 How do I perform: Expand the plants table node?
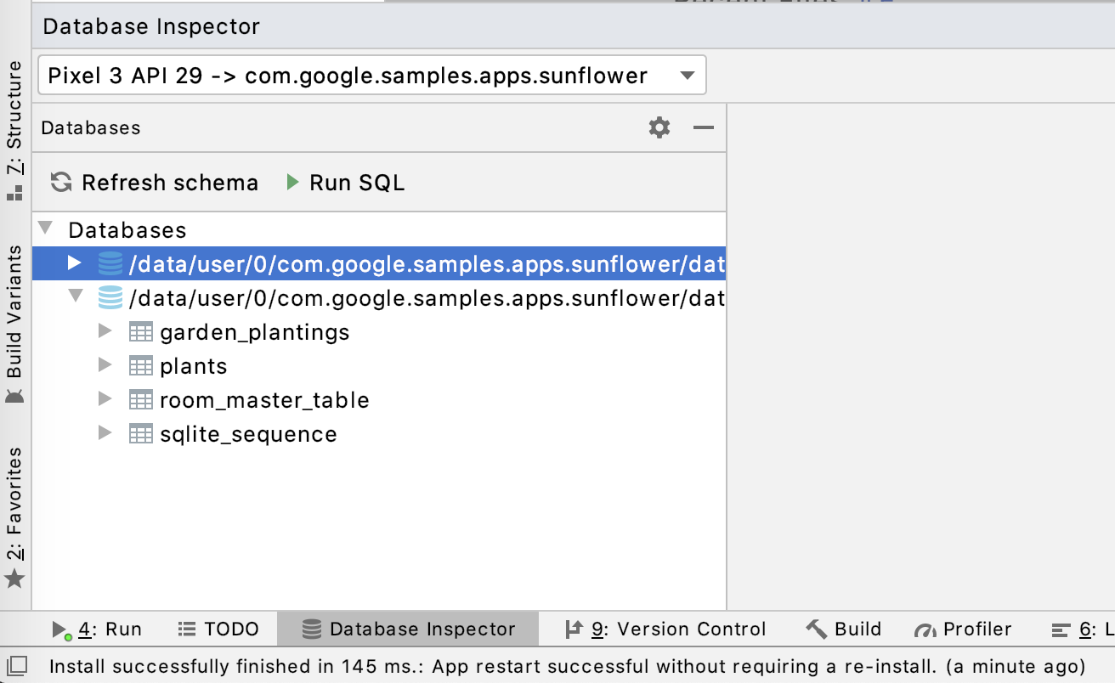coord(105,365)
